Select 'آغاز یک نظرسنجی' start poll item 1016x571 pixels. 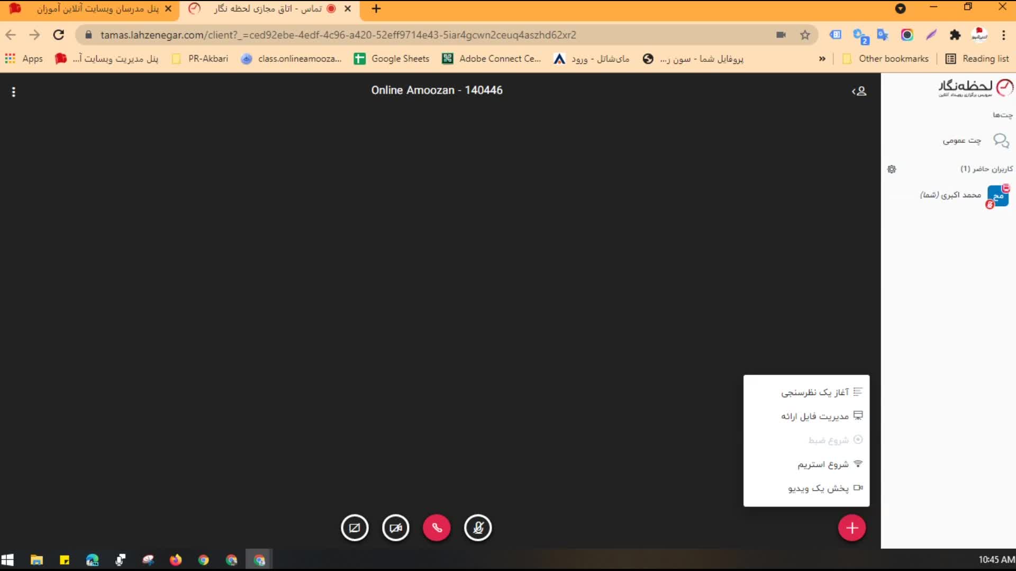tap(815, 392)
